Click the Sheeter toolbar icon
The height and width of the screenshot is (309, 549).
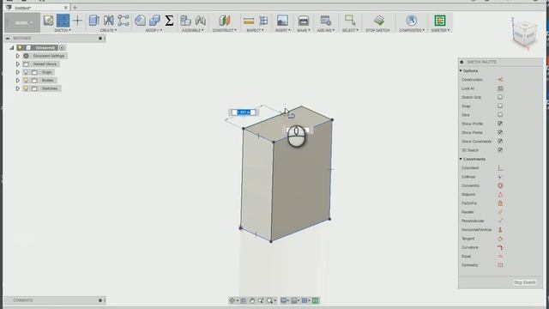(x=440, y=21)
